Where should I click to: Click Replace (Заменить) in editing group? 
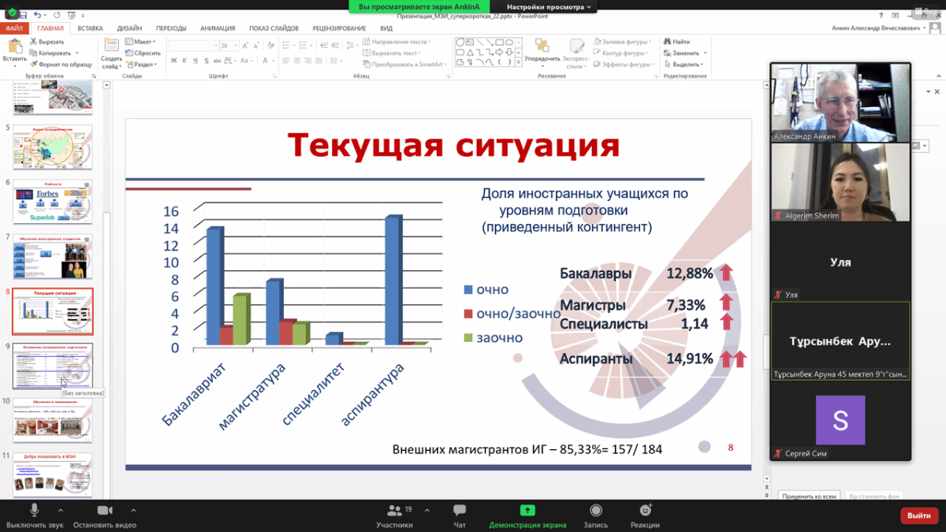click(684, 53)
